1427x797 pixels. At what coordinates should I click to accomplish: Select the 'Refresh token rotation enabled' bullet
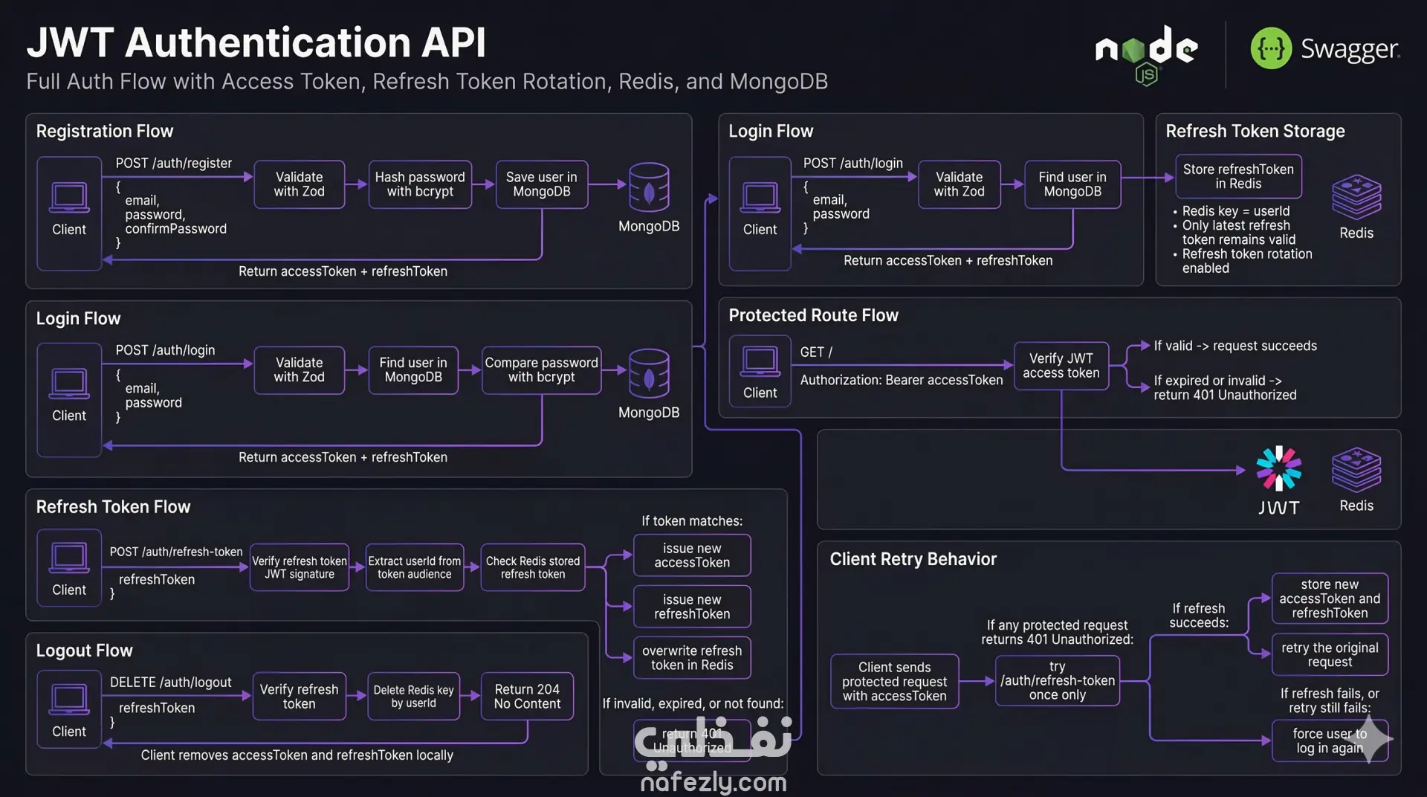tap(1243, 261)
